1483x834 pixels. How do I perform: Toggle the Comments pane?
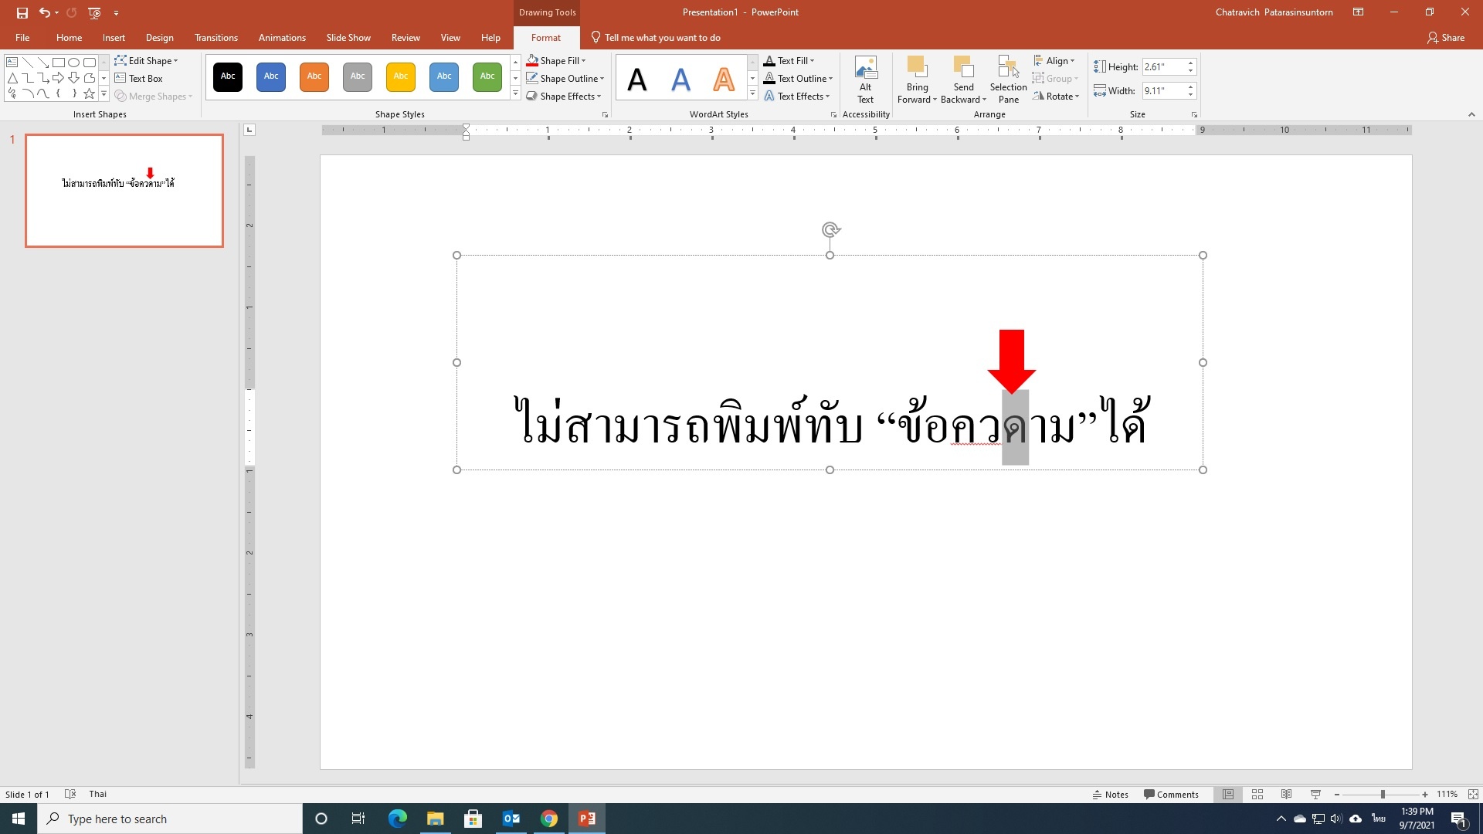(x=1171, y=794)
